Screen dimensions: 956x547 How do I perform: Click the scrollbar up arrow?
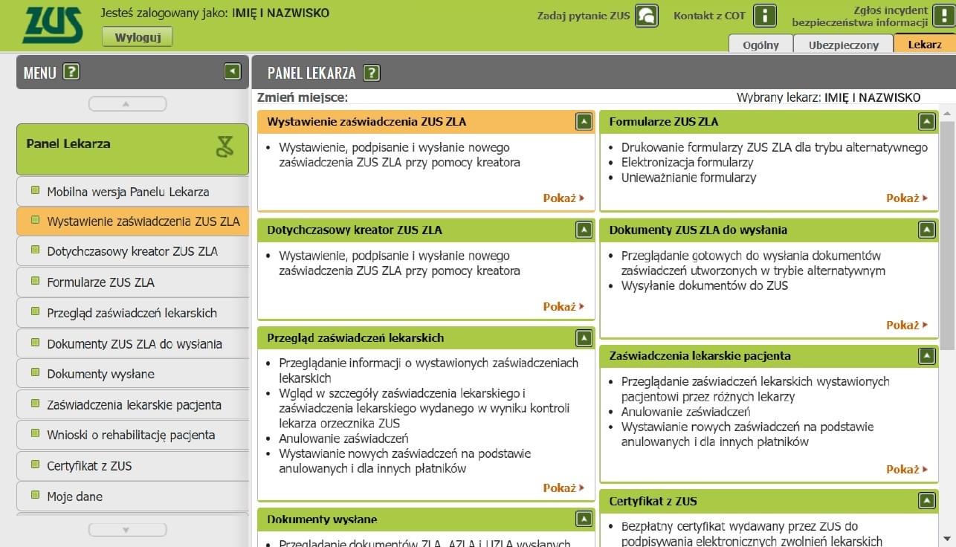[x=946, y=114]
